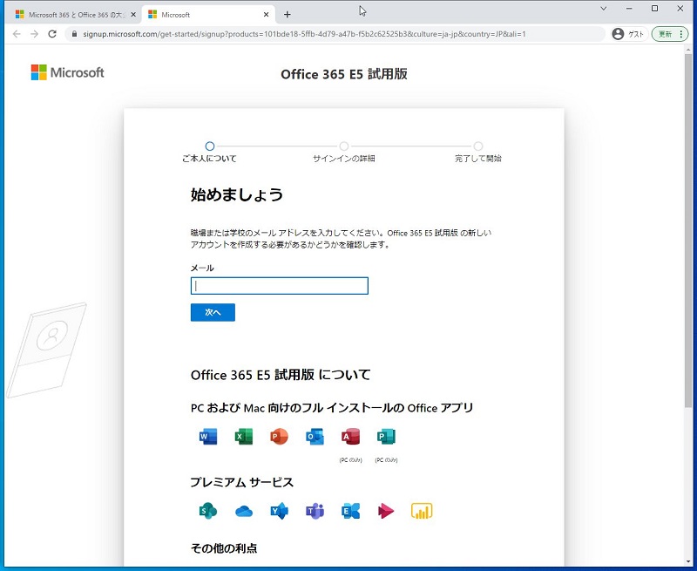Maximize the browser window
This screenshot has width=697, height=571.
point(654,9)
